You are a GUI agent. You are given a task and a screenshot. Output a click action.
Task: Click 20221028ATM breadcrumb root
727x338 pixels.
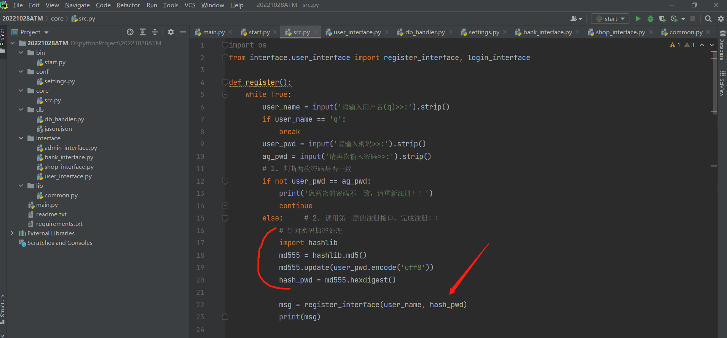(22, 19)
